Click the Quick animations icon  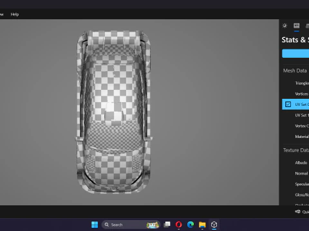[297, 212]
